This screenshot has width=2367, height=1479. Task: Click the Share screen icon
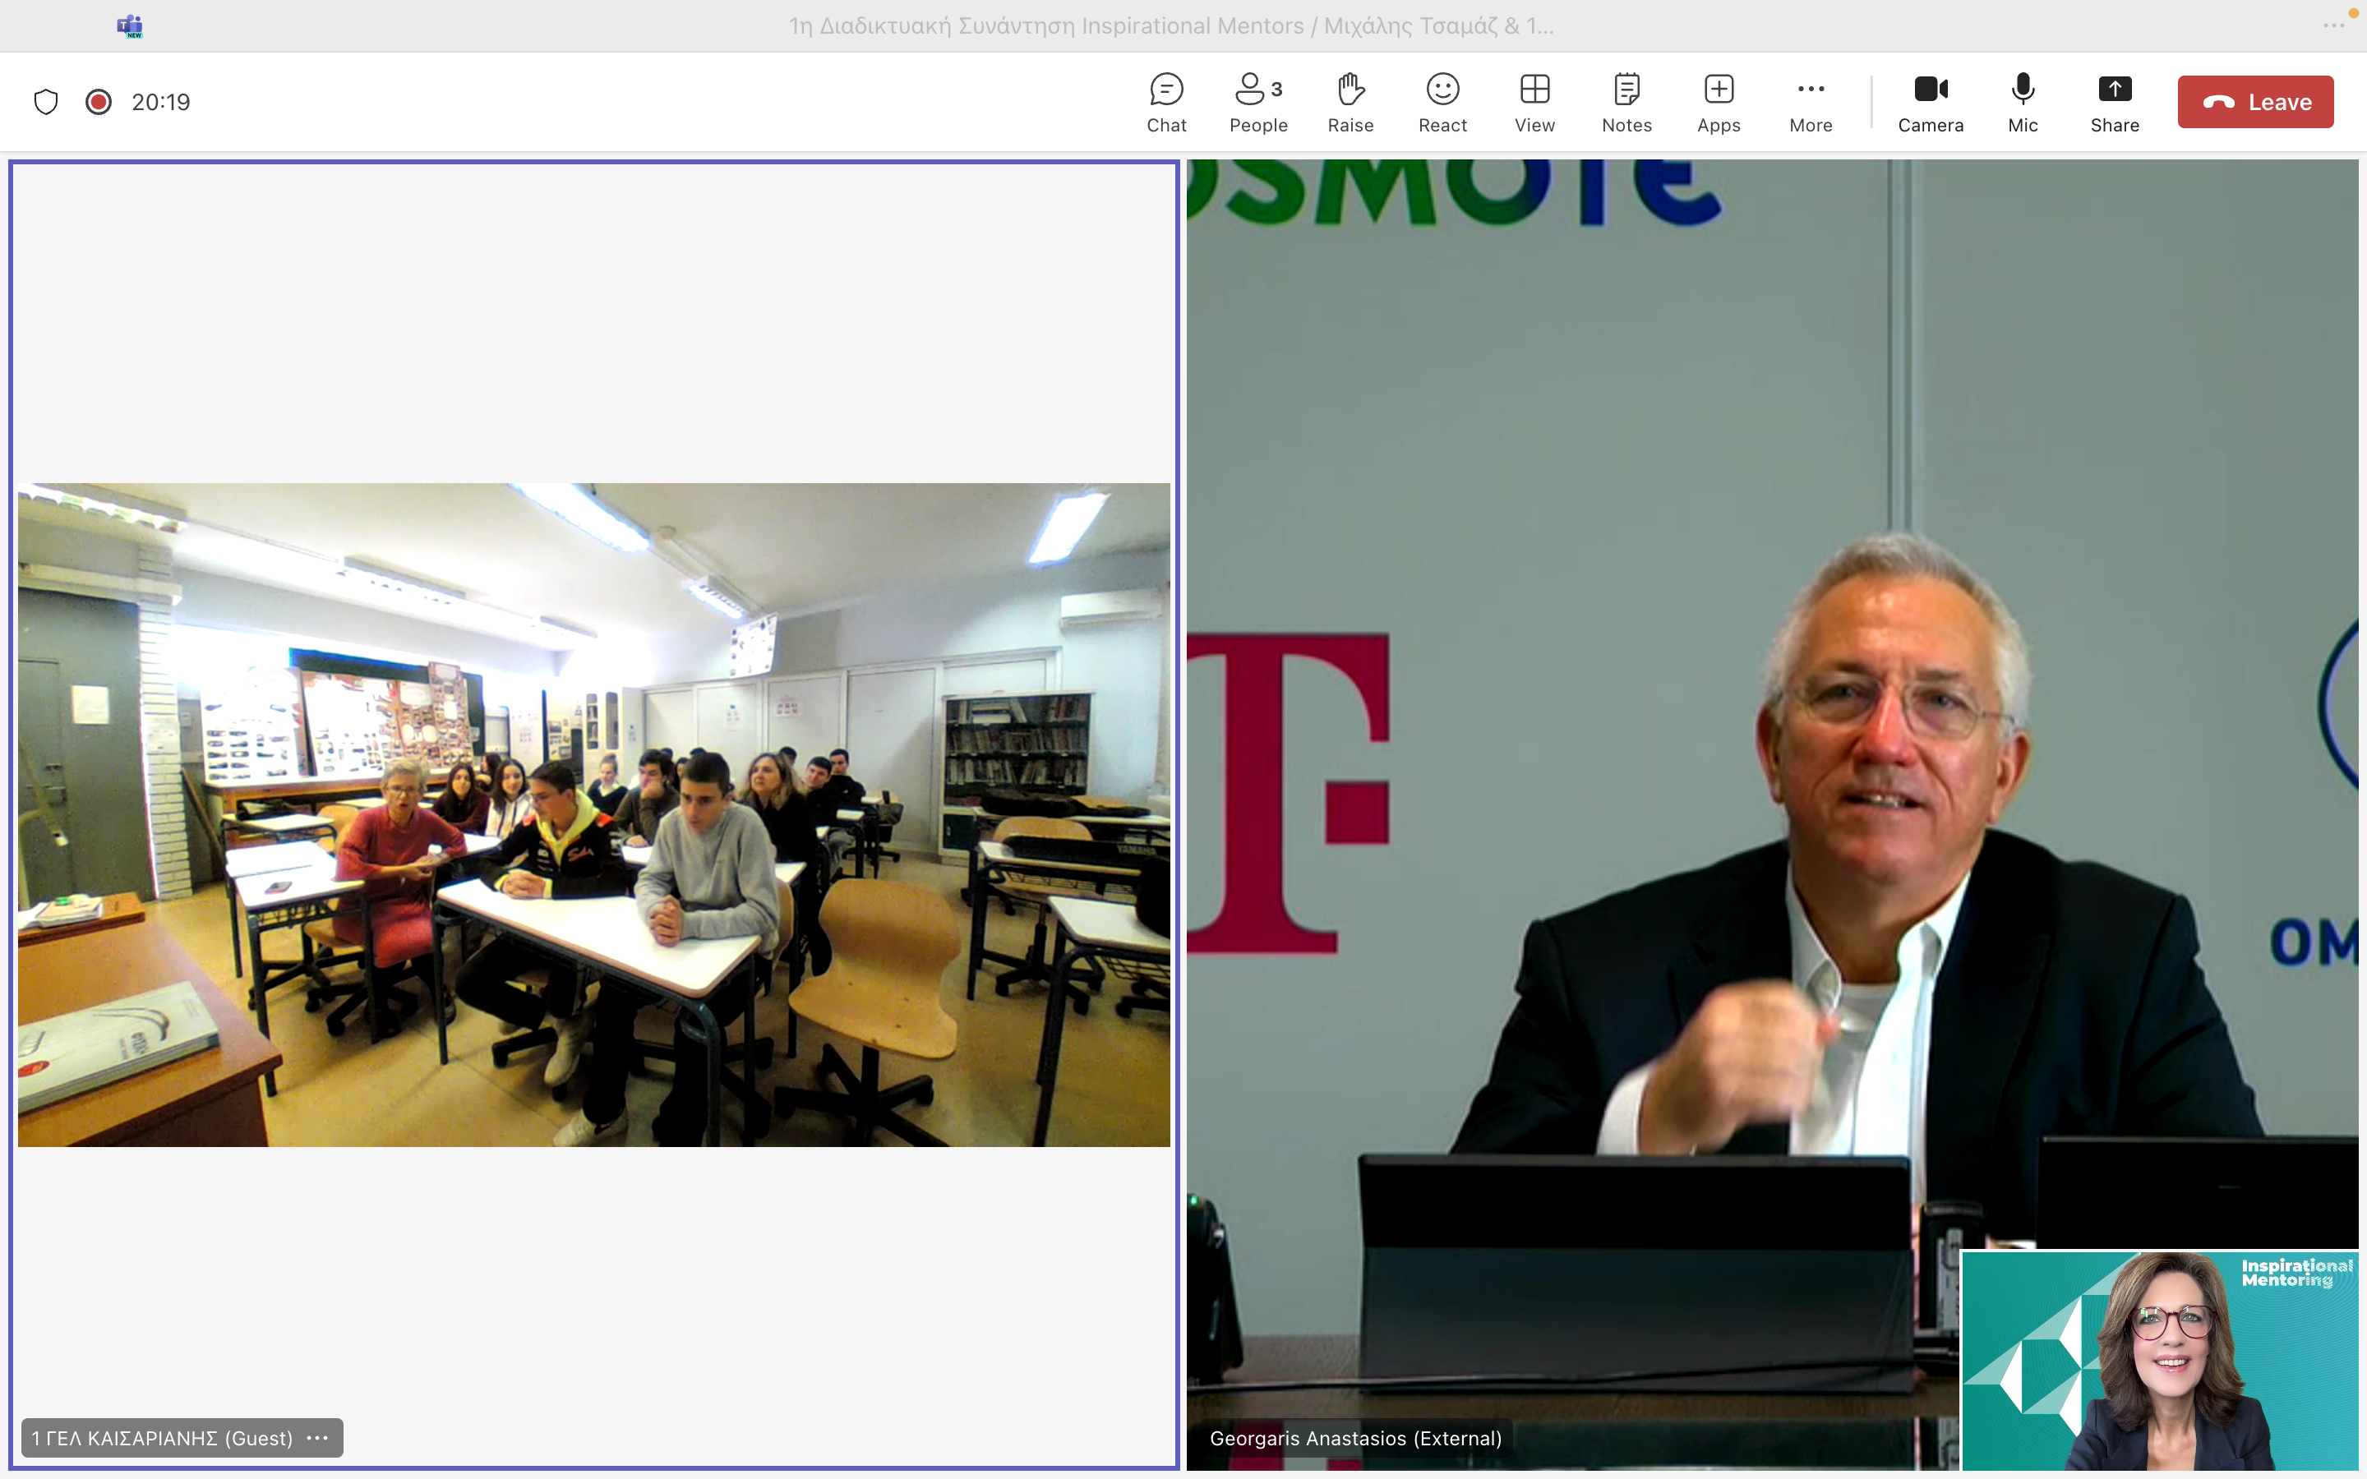pyautogui.click(x=2114, y=102)
